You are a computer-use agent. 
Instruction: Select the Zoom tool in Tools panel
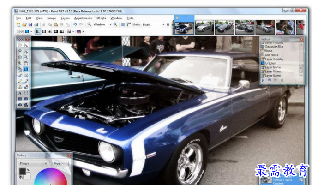pyautogui.click(x=26, y=57)
